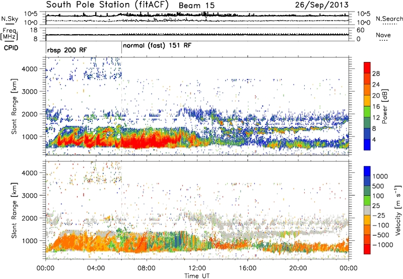Screen dimensions: 403x279
Task: Click the '1000' tick on the velocity panel axis
Action: tap(29, 241)
